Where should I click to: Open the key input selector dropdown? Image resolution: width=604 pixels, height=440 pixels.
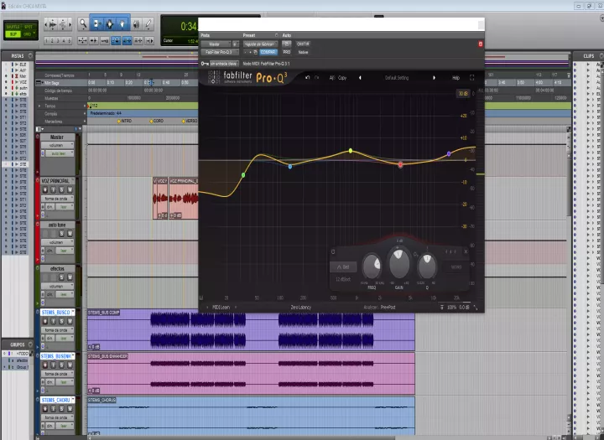224,64
